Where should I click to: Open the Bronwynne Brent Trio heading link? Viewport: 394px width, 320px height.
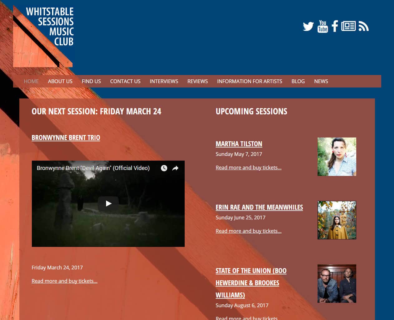(x=66, y=138)
